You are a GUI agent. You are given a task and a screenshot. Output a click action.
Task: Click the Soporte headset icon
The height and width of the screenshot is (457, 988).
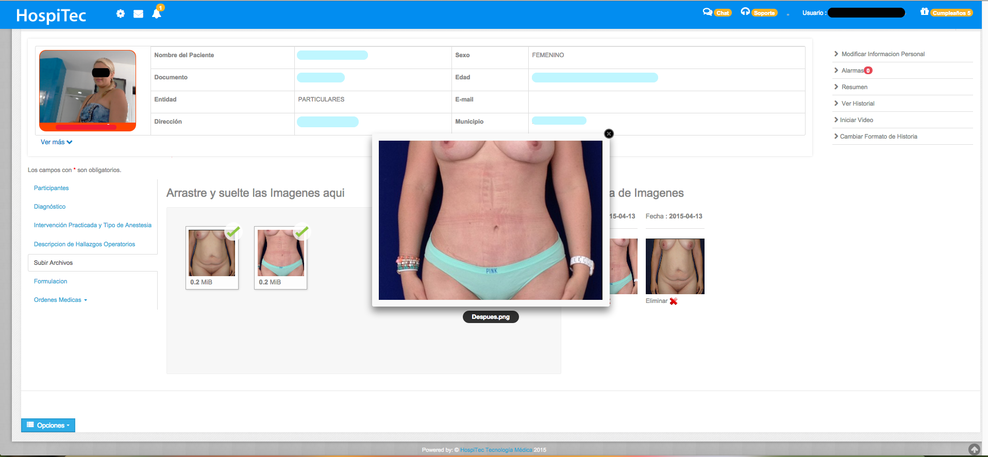[745, 12]
